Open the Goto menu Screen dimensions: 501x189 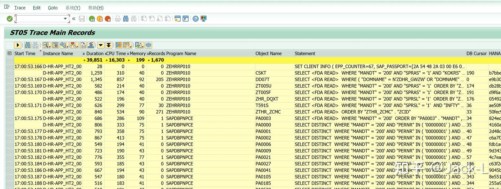pos(53,8)
